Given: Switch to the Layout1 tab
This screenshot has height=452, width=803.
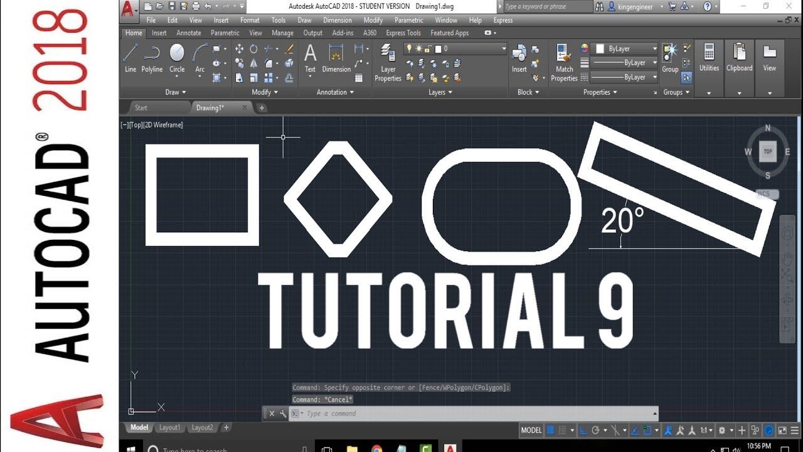Looking at the screenshot, I should (169, 428).
